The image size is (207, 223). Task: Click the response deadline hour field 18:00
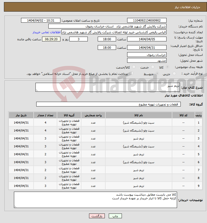coord(107,39)
